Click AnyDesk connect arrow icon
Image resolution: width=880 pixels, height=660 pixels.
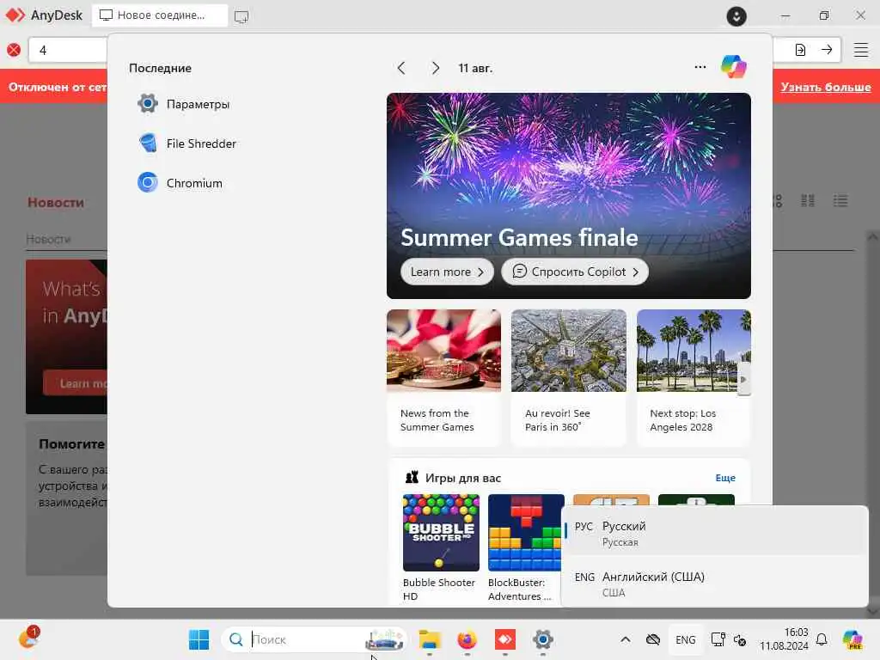coord(827,50)
